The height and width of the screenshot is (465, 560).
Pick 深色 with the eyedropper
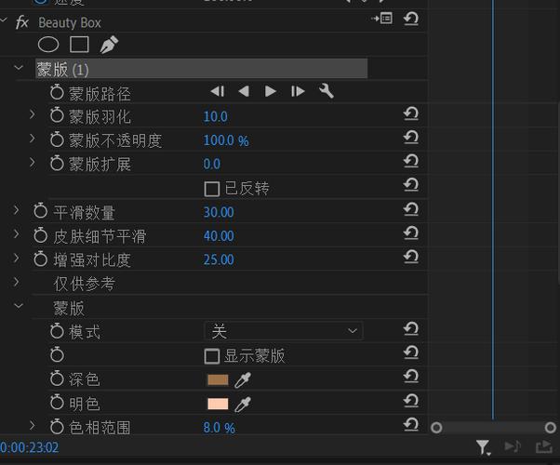tap(243, 380)
